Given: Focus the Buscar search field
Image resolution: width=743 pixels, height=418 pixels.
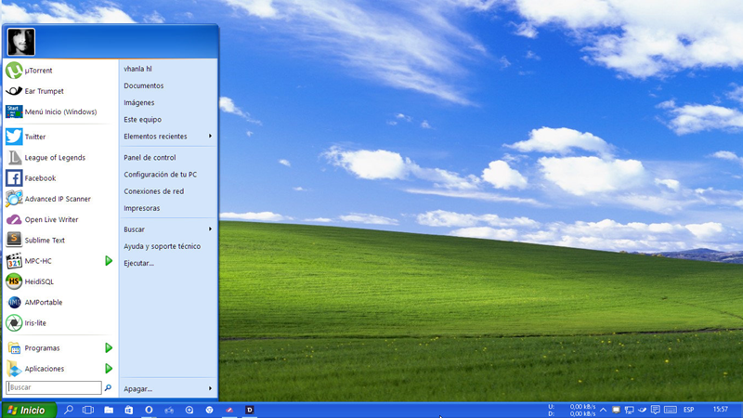Looking at the screenshot, I should (x=54, y=387).
